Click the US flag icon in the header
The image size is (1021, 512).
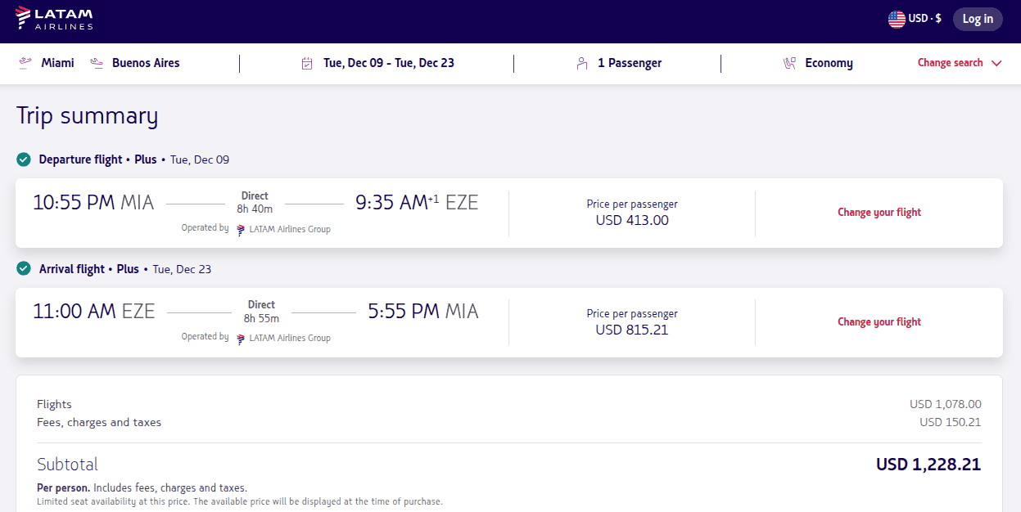896,17
